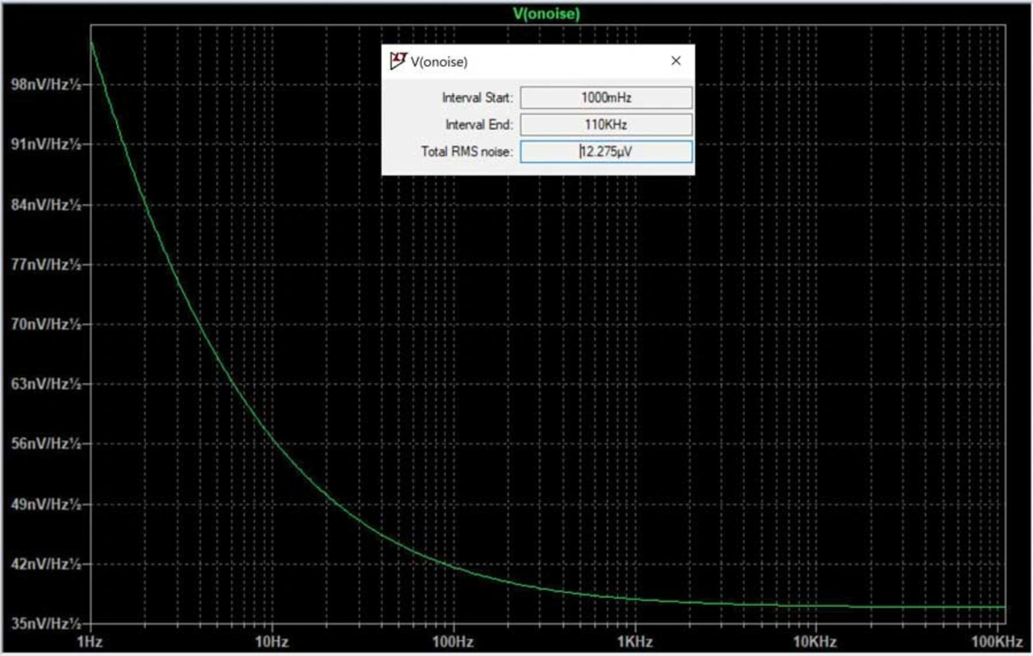Click the 10Hz x-axis label
The height and width of the screenshot is (656, 1033).
click(271, 641)
